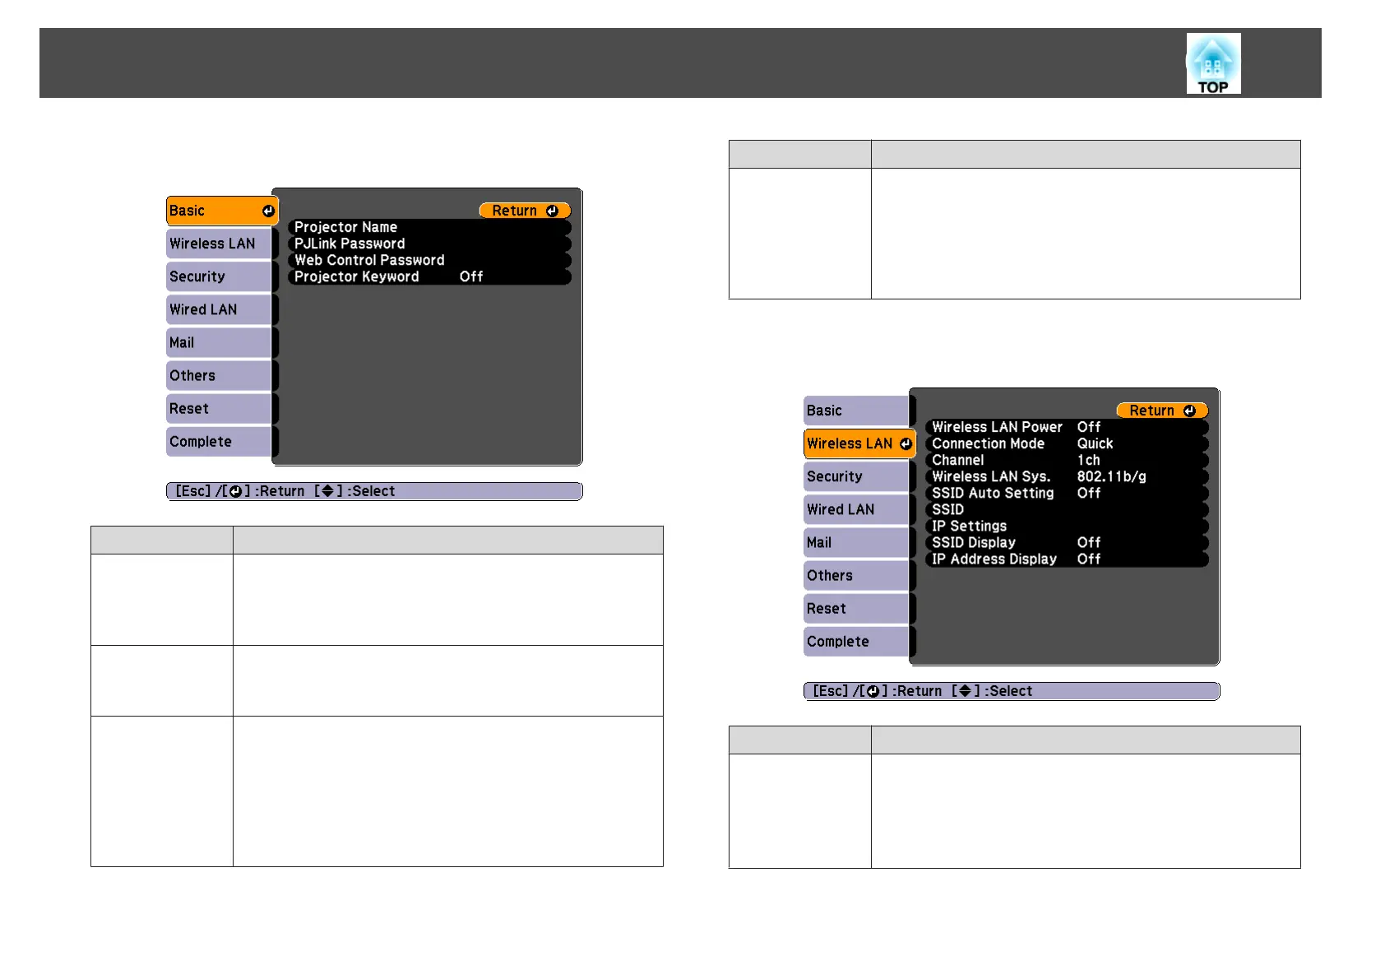Click the Esc Return Select hint bar under Basic menu
1385x979 pixels.
(374, 491)
